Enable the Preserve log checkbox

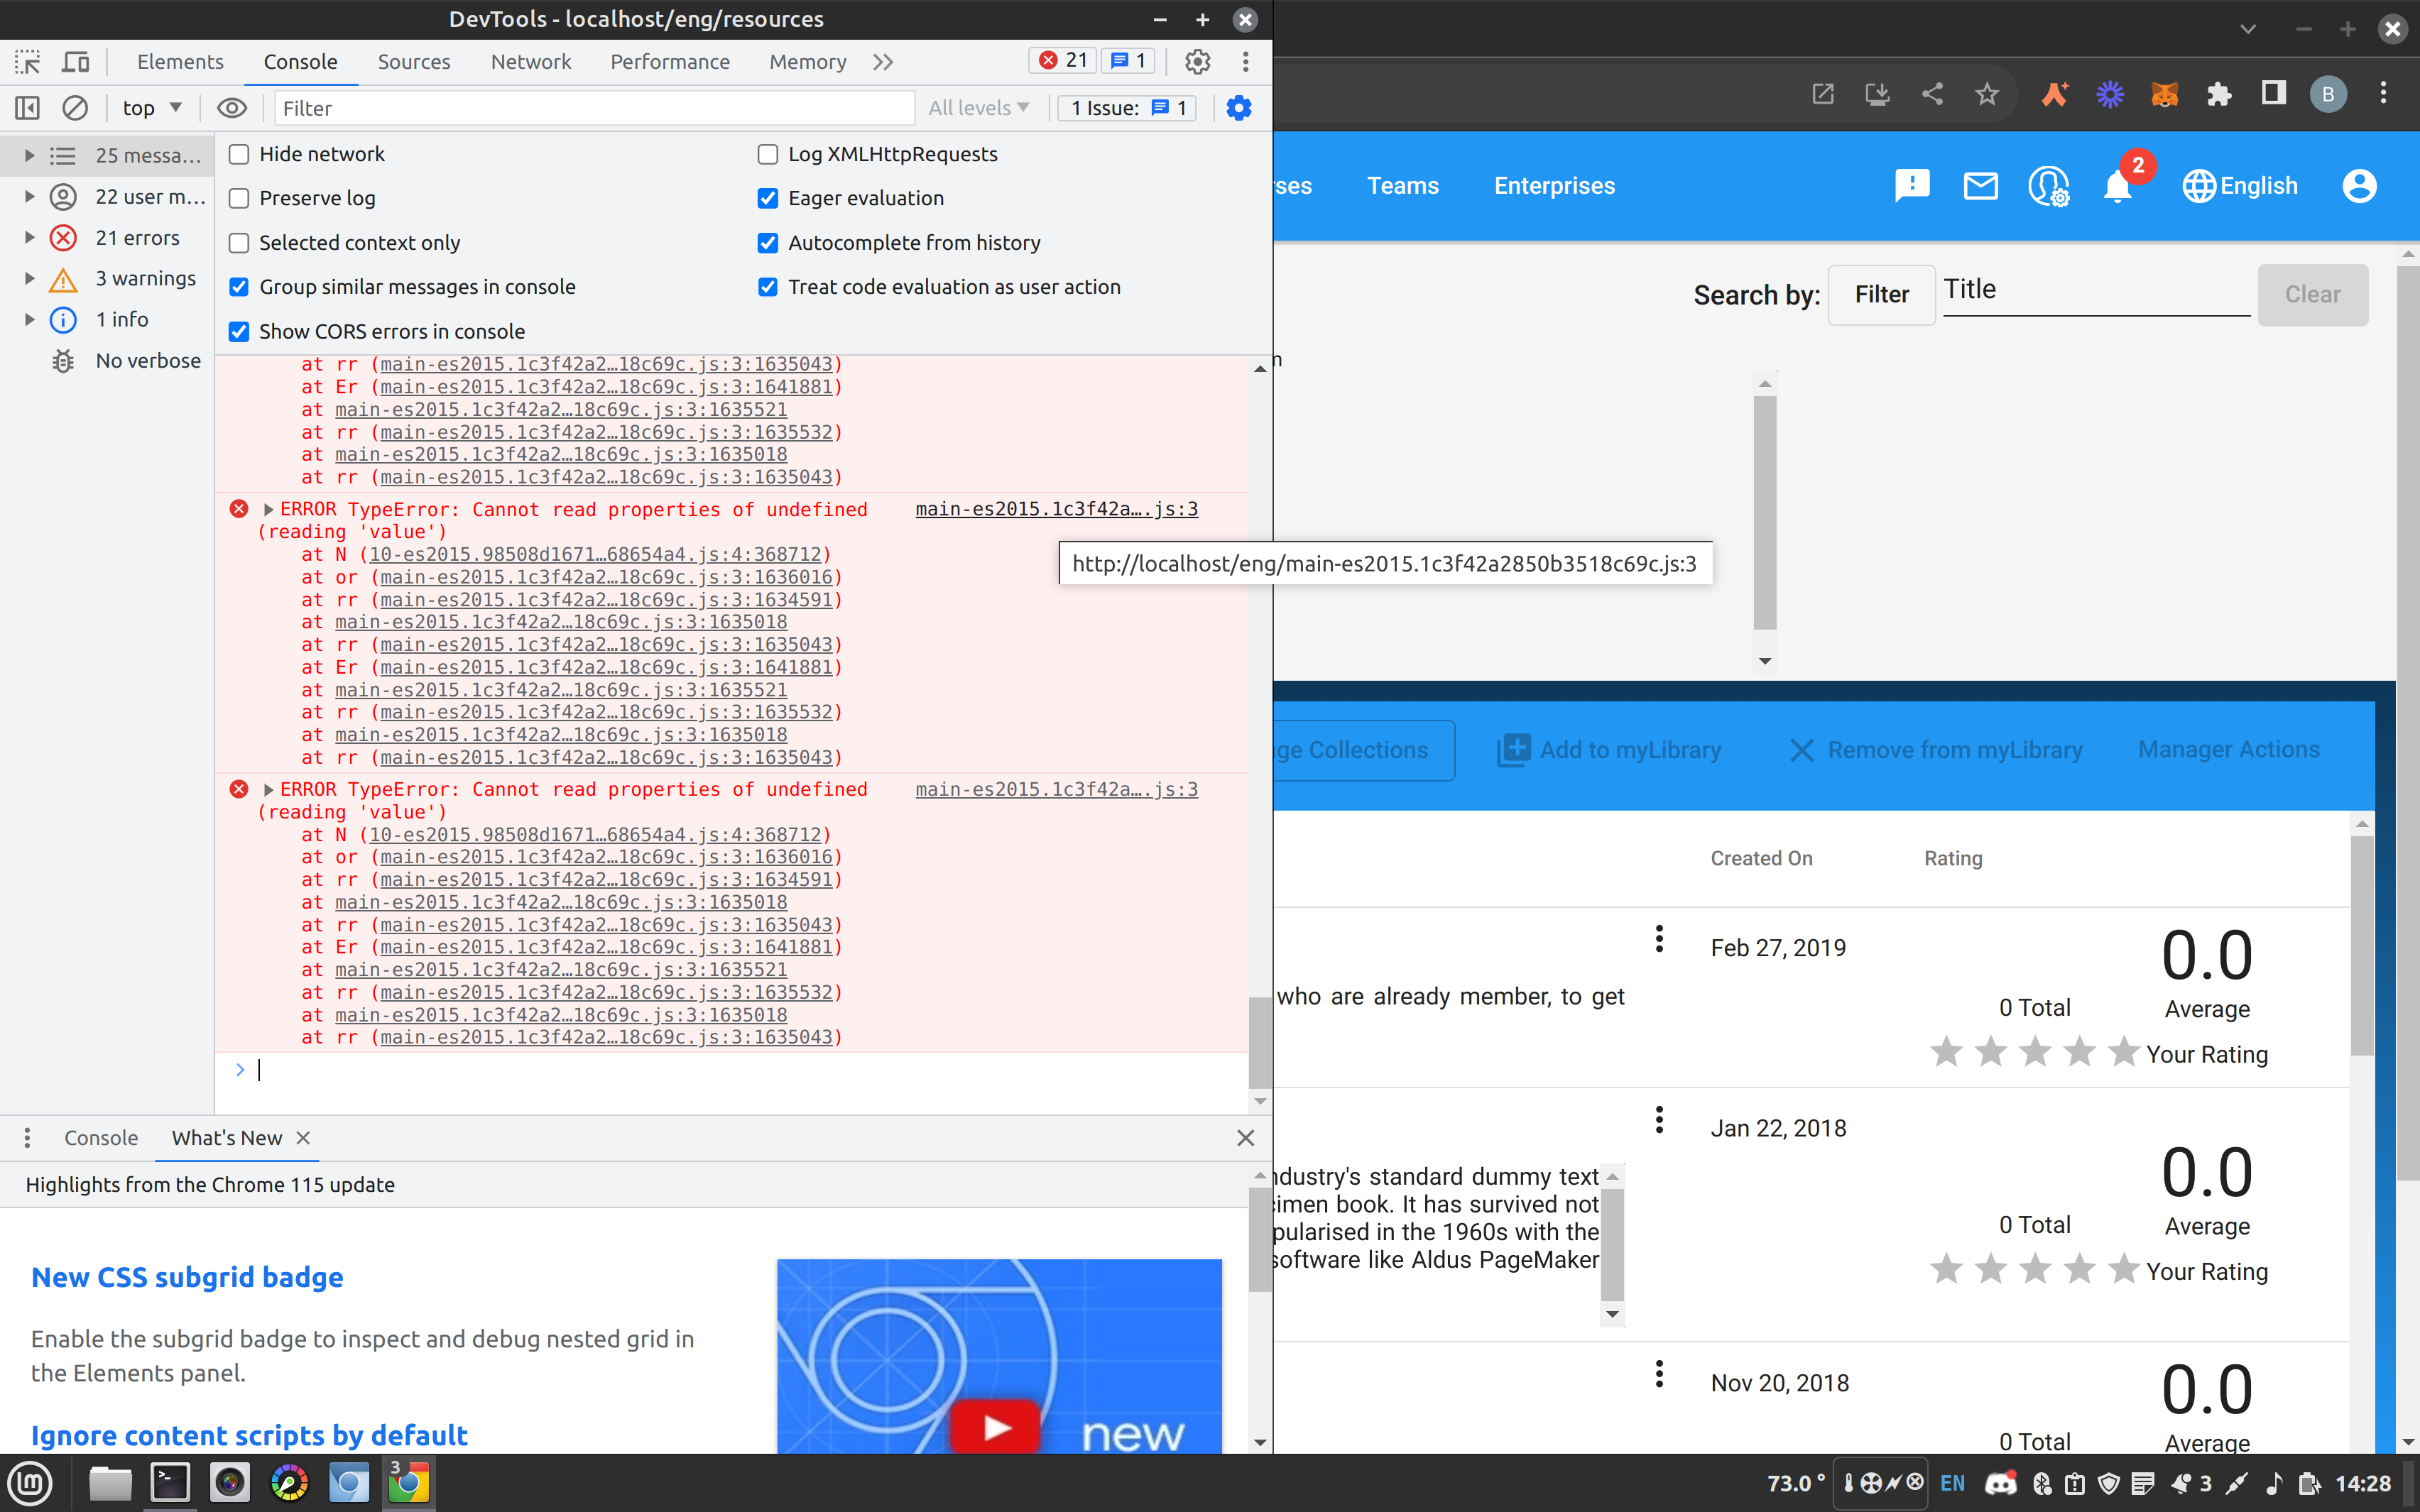pos(239,198)
